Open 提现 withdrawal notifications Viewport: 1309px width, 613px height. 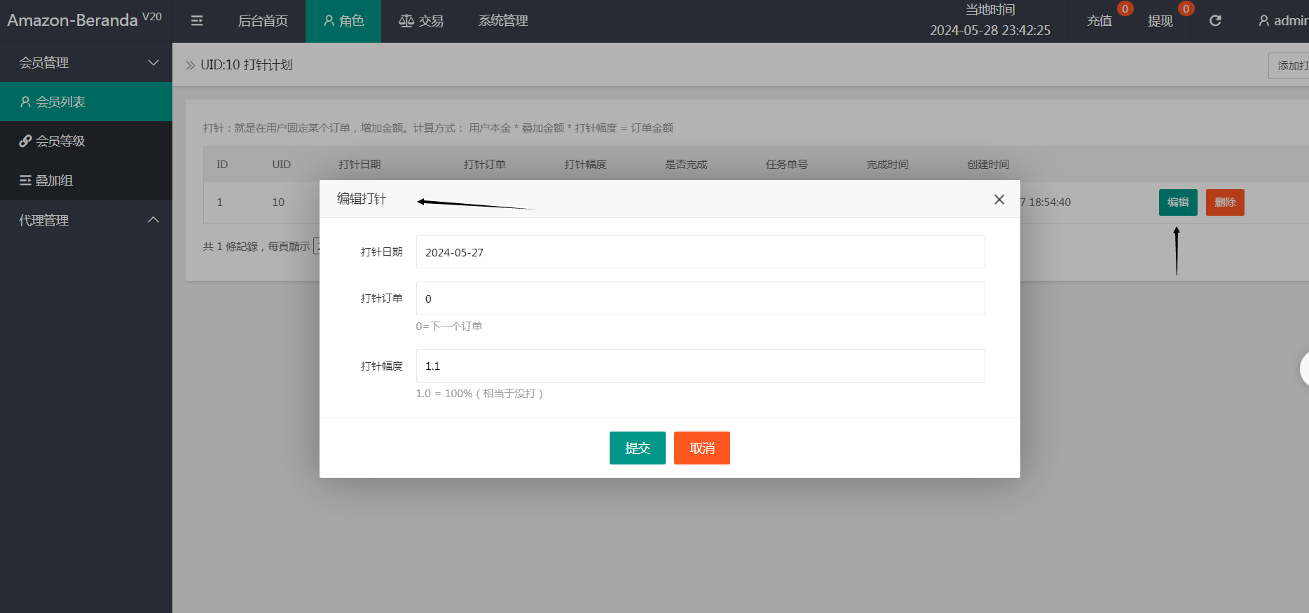click(1160, 21)
